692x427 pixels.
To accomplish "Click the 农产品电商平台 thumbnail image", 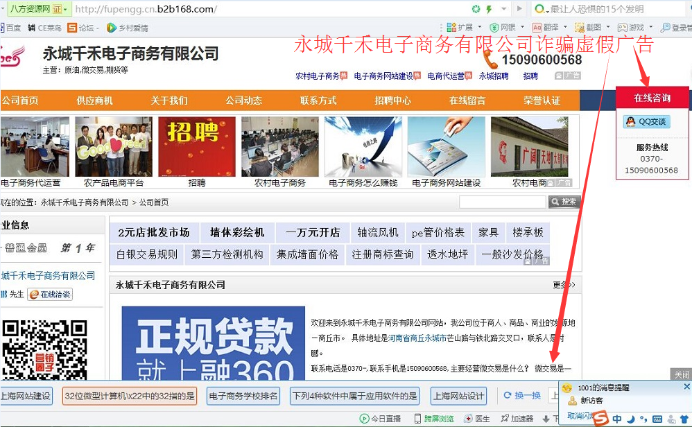I will pyautogui.click(x=114, y=146).
